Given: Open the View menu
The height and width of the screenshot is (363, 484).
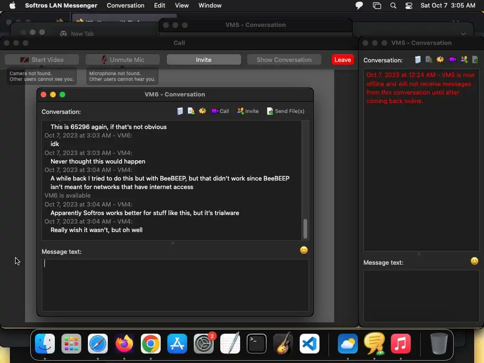Looking at the screenshot, I should (182, 6).
